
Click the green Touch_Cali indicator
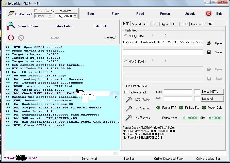click(x=204, y=108)
